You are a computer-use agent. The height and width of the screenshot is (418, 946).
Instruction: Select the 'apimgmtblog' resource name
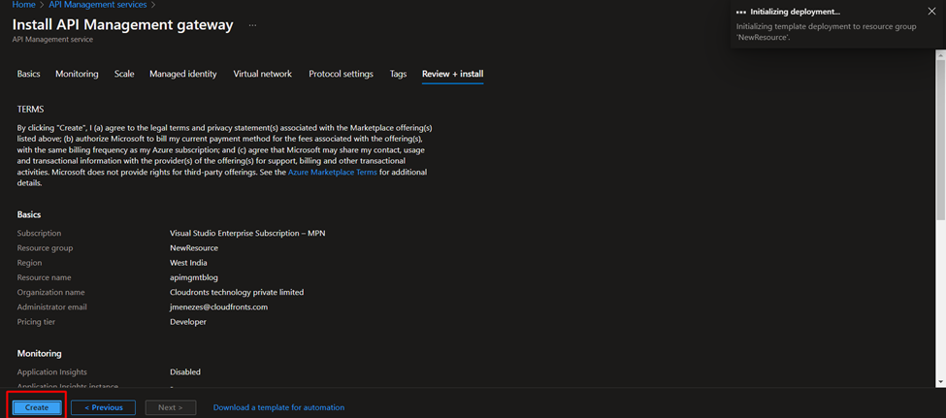[194, 277]
